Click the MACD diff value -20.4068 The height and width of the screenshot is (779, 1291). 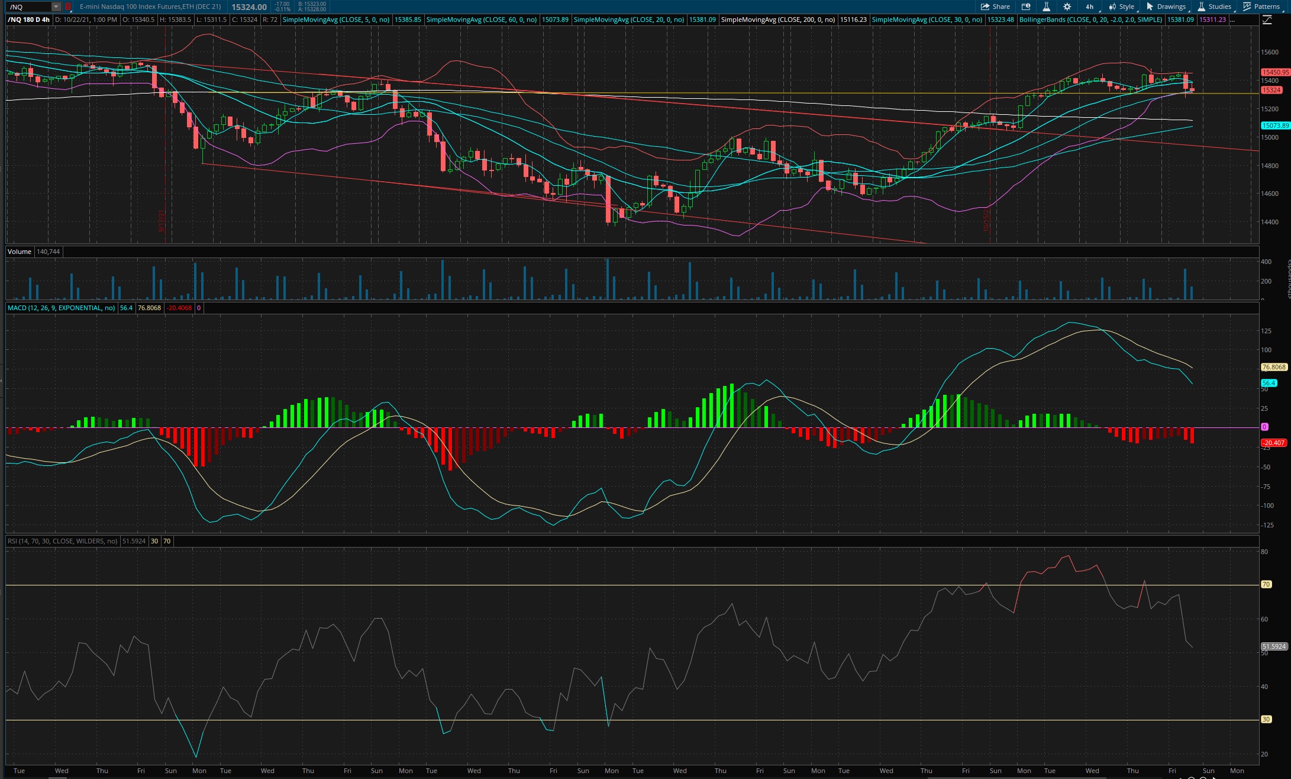coord(179,308)
